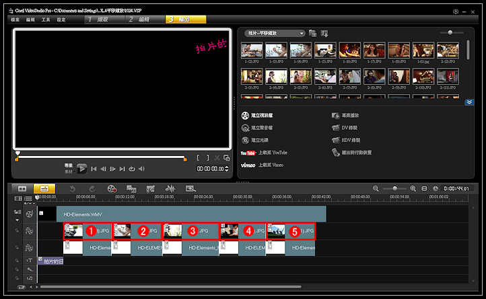Fit project in timeline window

point(424,189)
